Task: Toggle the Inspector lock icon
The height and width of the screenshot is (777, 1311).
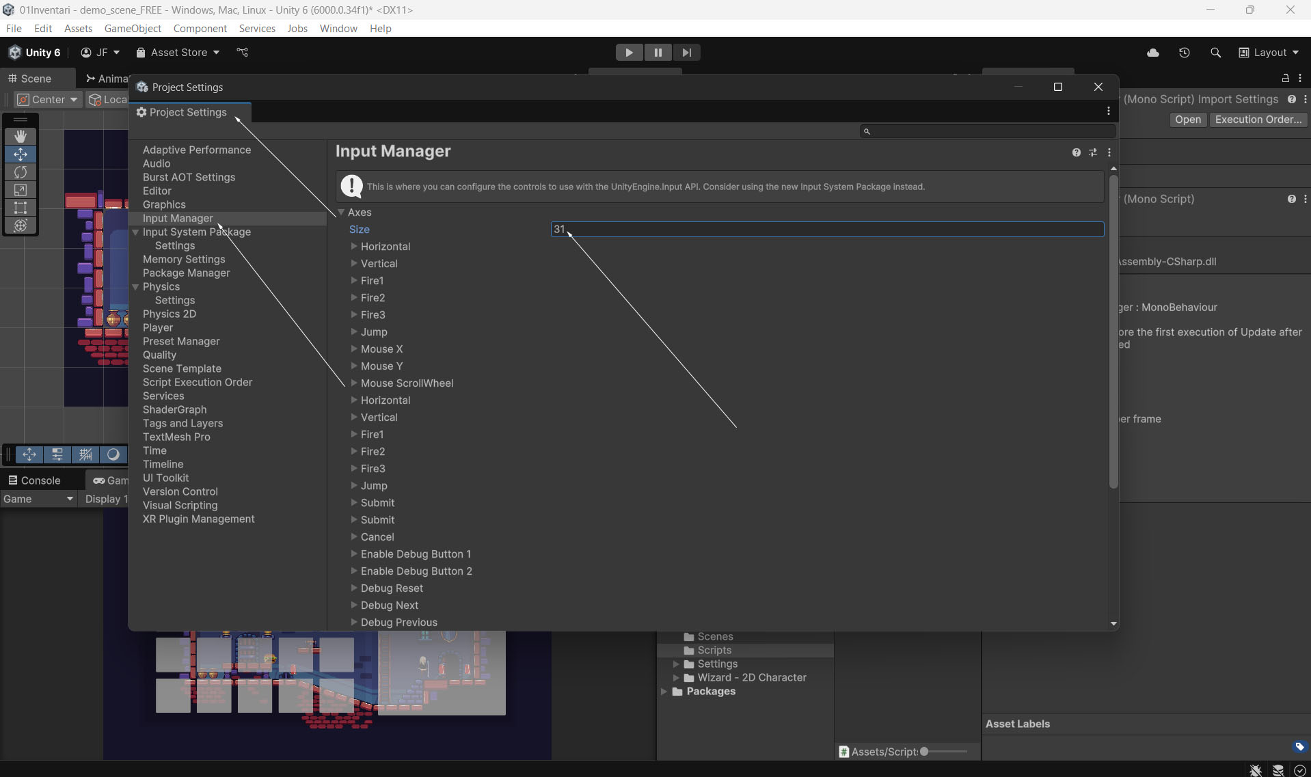Action: pyautogui.click(x=1285, y=79)
